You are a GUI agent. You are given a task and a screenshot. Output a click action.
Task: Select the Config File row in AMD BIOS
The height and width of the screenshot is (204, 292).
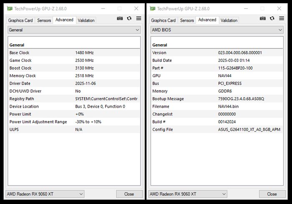(x=217, y=129)
